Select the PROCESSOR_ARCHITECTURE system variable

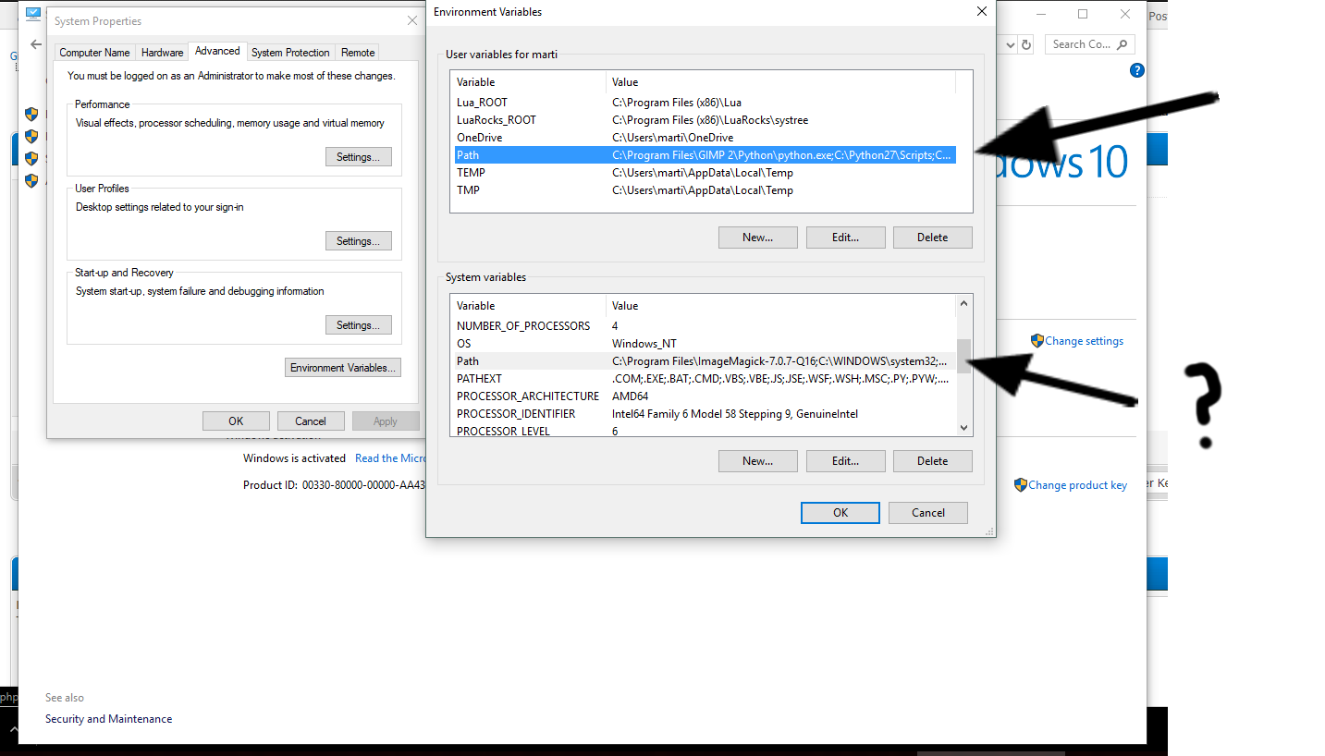[x=704, y=396]
